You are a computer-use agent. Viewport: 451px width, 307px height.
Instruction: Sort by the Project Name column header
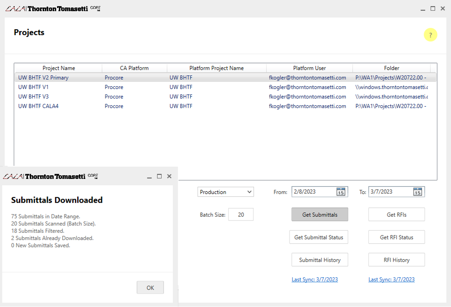(x=59, y=68)
